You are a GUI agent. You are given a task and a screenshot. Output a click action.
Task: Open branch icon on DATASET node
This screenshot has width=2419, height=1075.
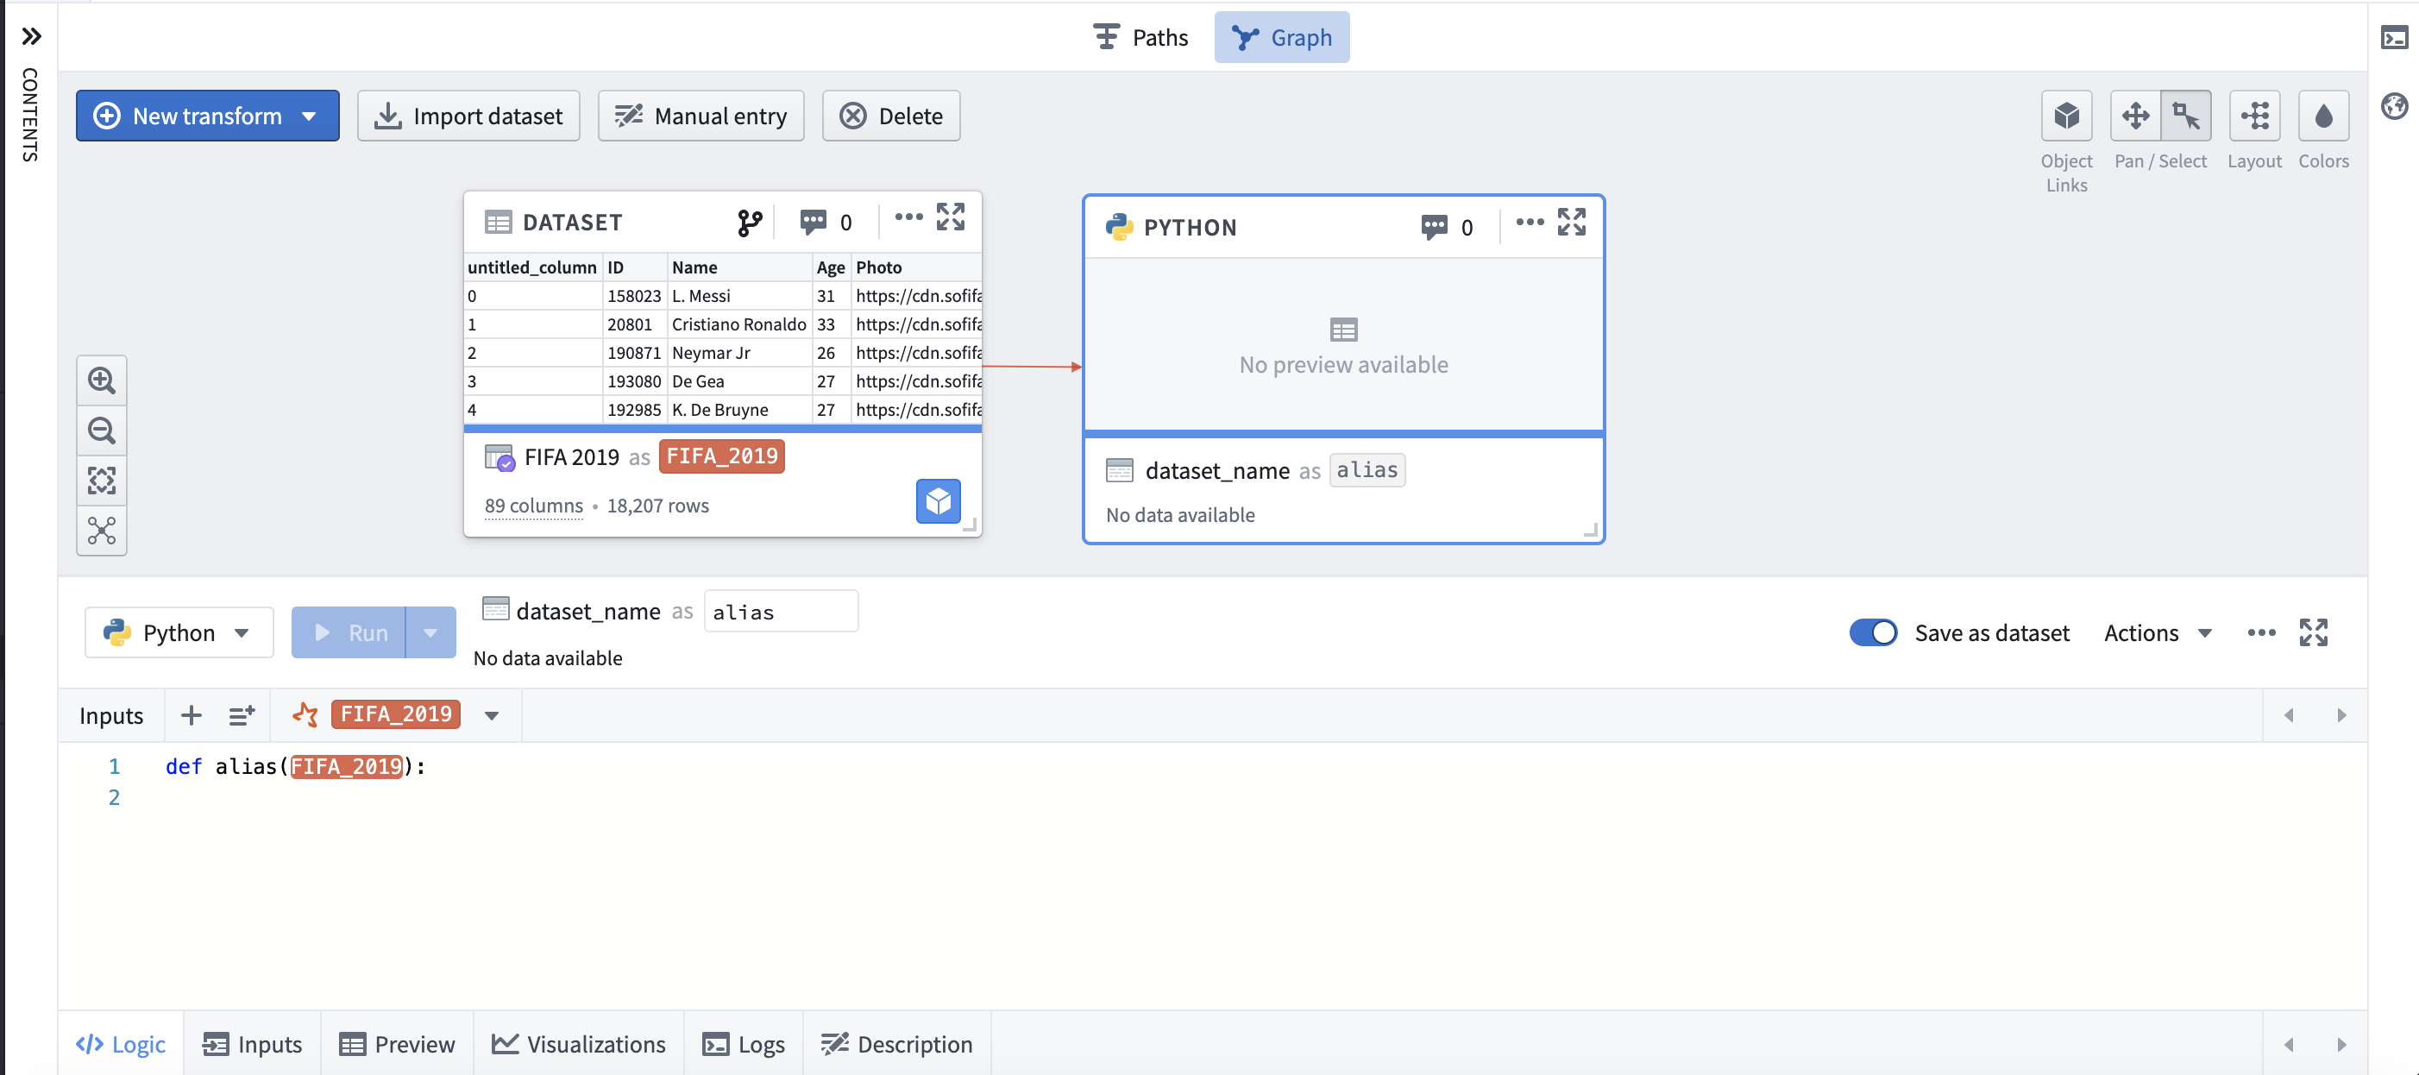(x=750, y=223)
